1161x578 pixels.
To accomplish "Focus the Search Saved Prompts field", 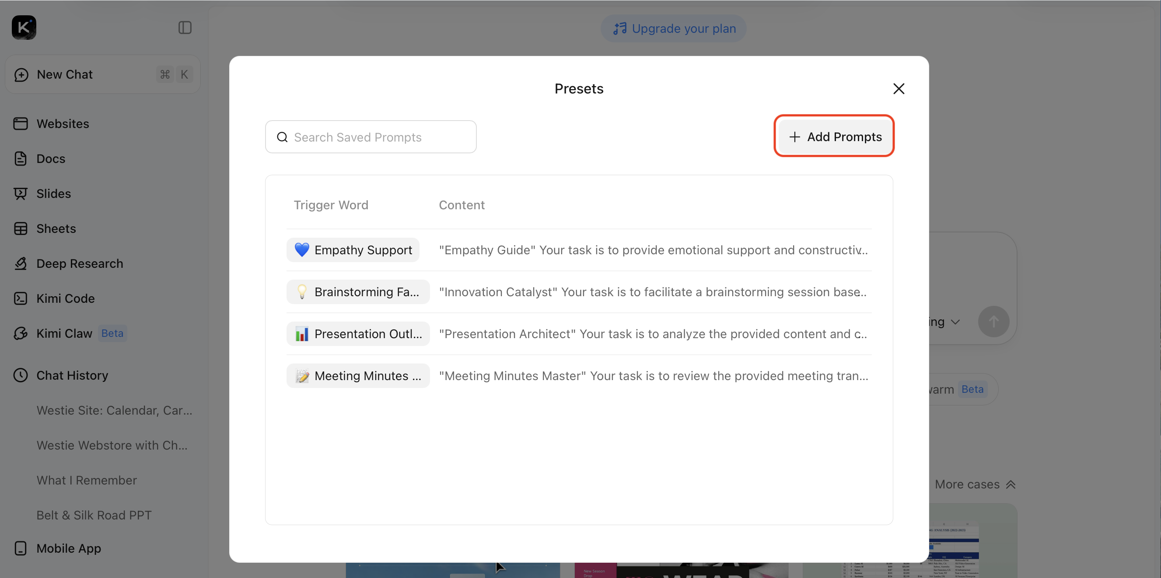I will coord(371,137).
